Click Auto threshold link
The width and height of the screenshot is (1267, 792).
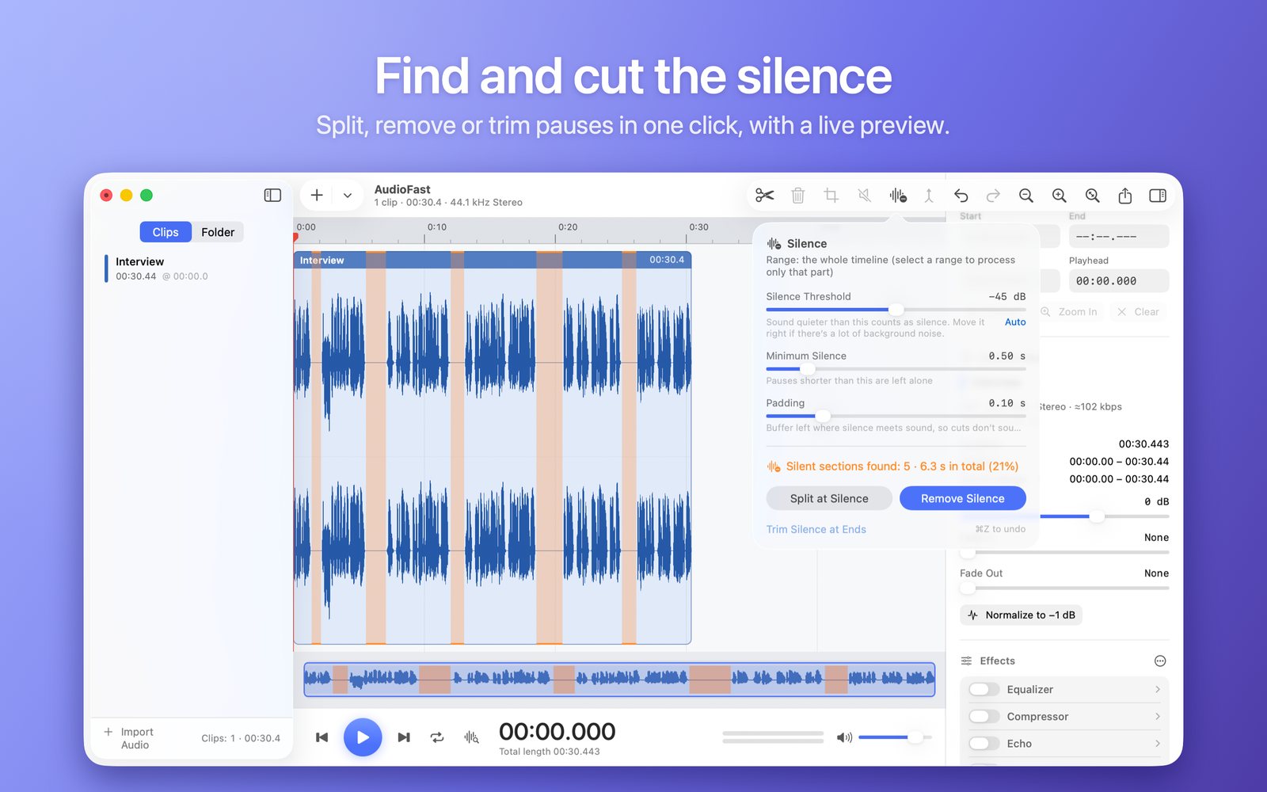1015,322
